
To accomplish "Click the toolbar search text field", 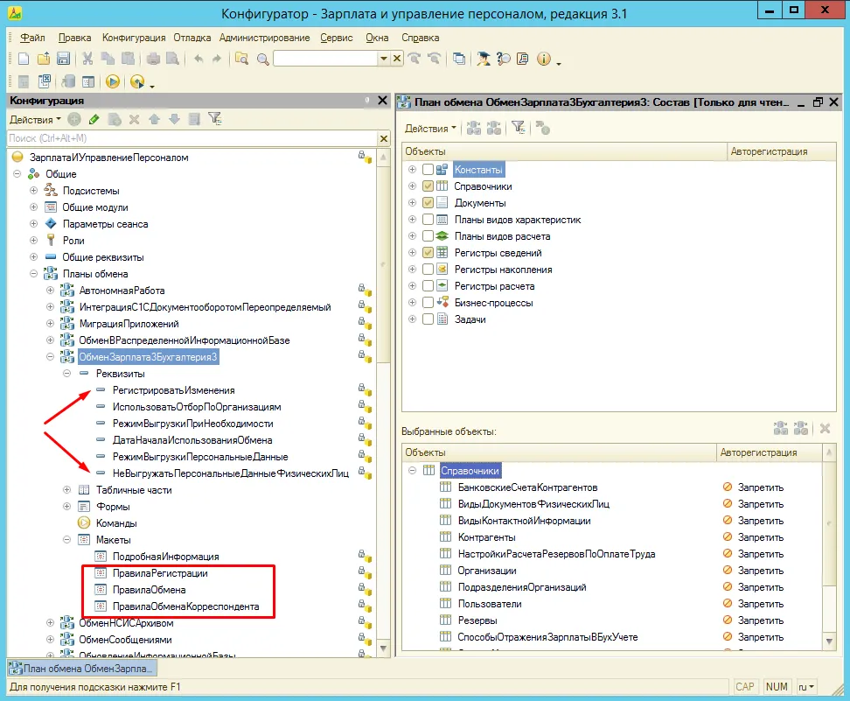I will tap(326, 59).
